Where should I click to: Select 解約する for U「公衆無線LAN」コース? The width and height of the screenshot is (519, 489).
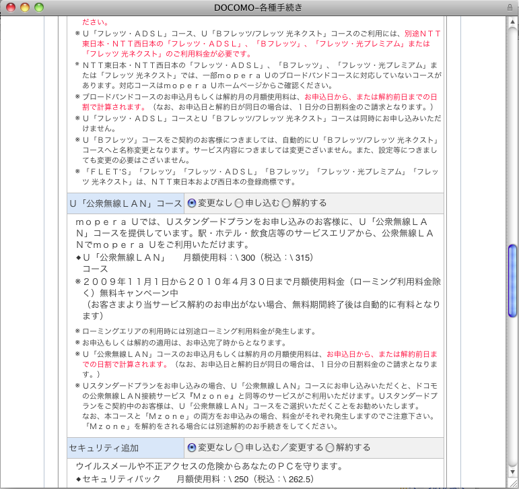[286, 203]
